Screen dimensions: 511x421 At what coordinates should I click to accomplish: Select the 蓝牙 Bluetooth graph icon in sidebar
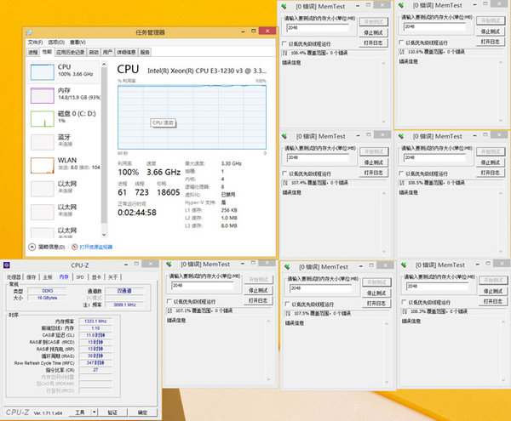point(43,142)
